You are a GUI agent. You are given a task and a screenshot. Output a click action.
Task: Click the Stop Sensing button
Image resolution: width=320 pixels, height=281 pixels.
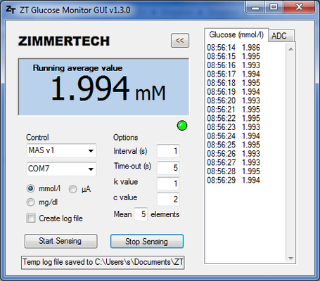tap(147, 241)
